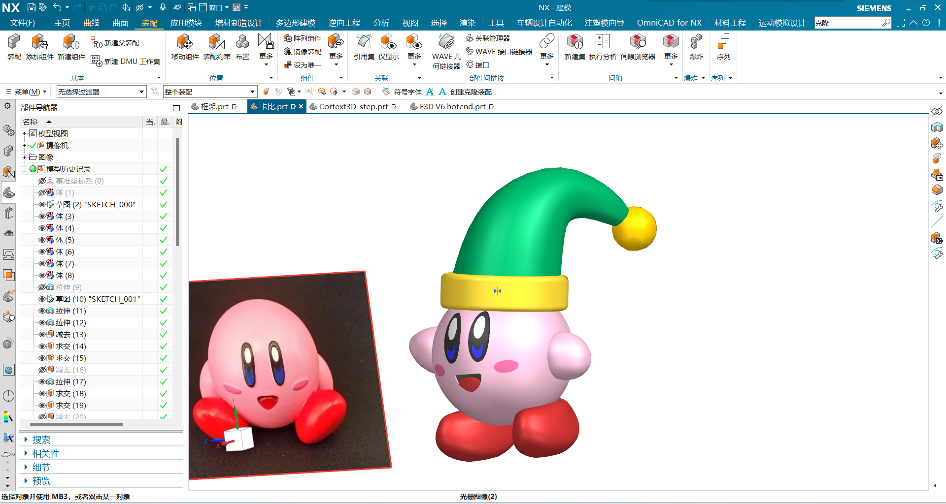Switch to the Cortext3D_step.prt document tab
946x504 pixels.
pos(353,107)
